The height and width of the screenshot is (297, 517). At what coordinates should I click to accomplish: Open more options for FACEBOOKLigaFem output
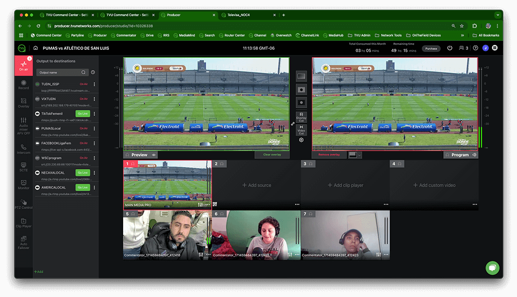(x=94, y=143)
